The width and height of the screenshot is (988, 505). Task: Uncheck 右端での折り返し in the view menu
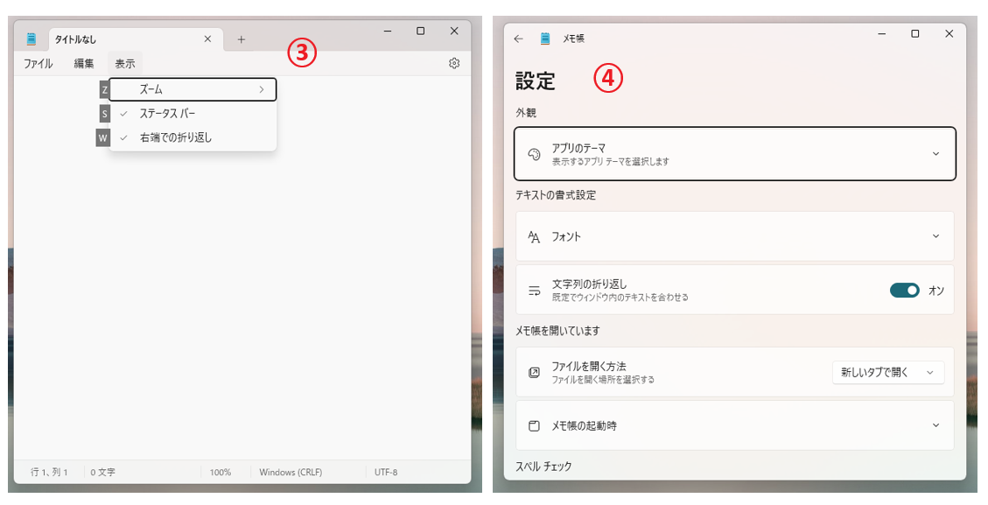tap(175, 137)
